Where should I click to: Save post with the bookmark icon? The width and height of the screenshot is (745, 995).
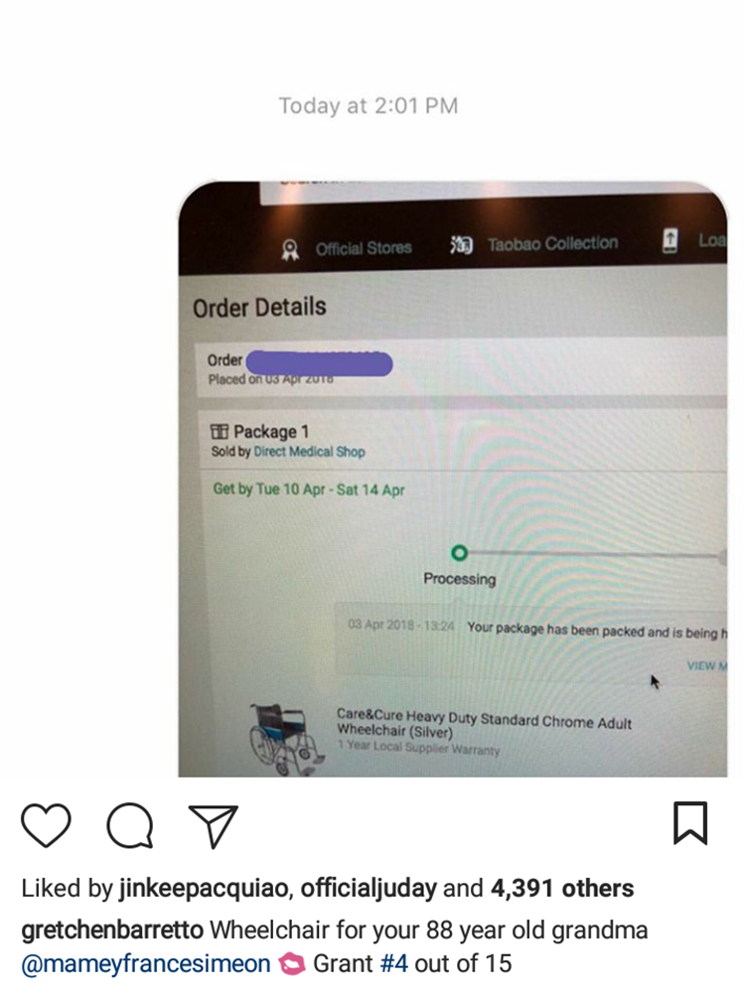coord(690,823)
